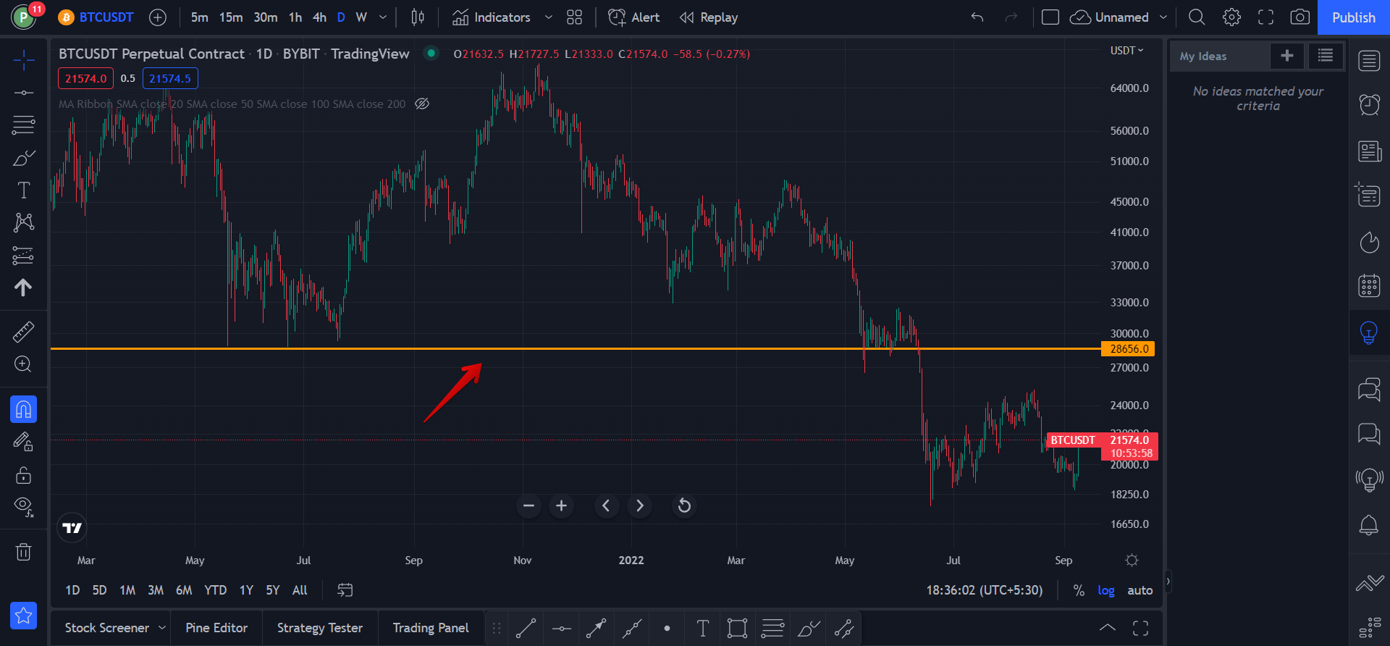Screen dimensions: 1390x646
Task: Open the patterns tool group
Action: click(23, 222)
